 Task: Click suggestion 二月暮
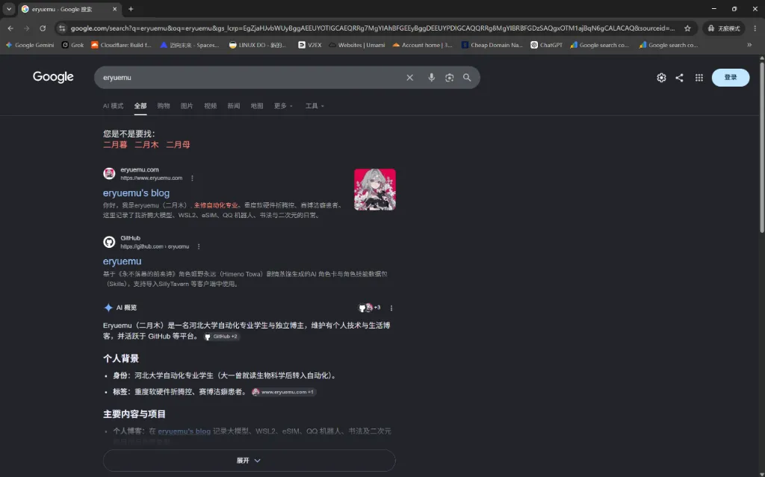click(115, 144)
